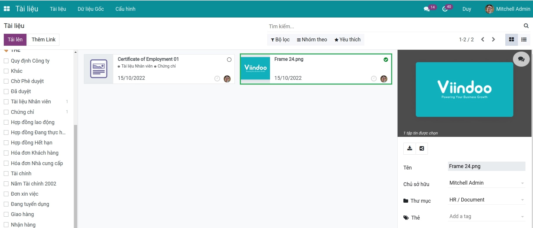Click the search magnifier icon

click(x=526, y=26)
